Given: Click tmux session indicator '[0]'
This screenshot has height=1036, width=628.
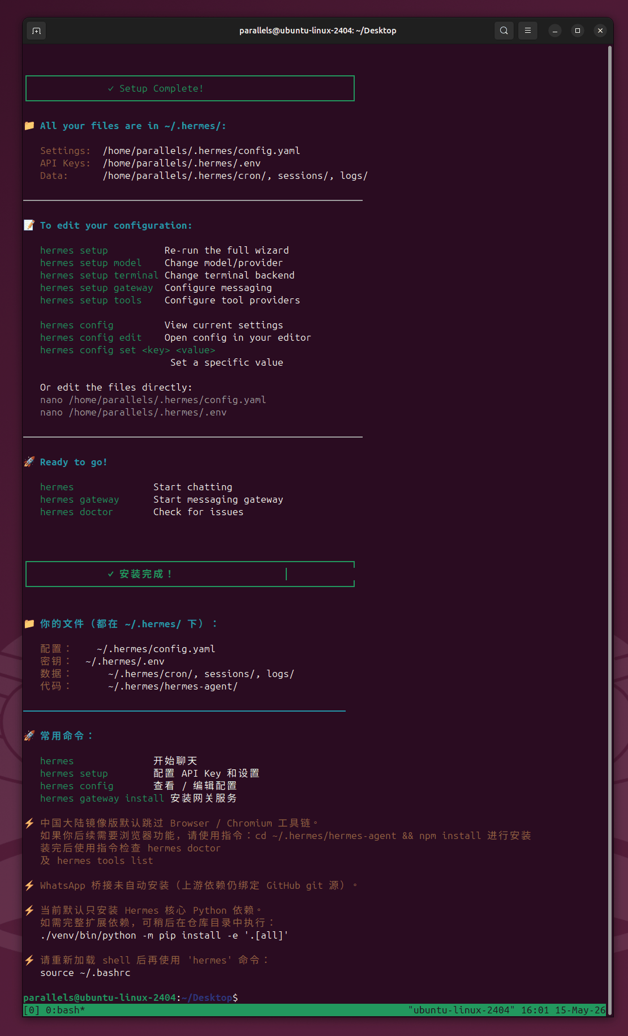Looking at the screenshot, I should point(32,1010).
